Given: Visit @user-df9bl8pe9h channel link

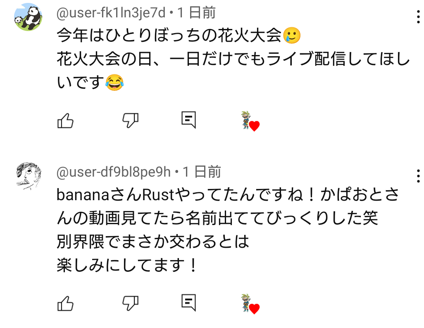Looking at the screenshot, I should pos(114,172).
